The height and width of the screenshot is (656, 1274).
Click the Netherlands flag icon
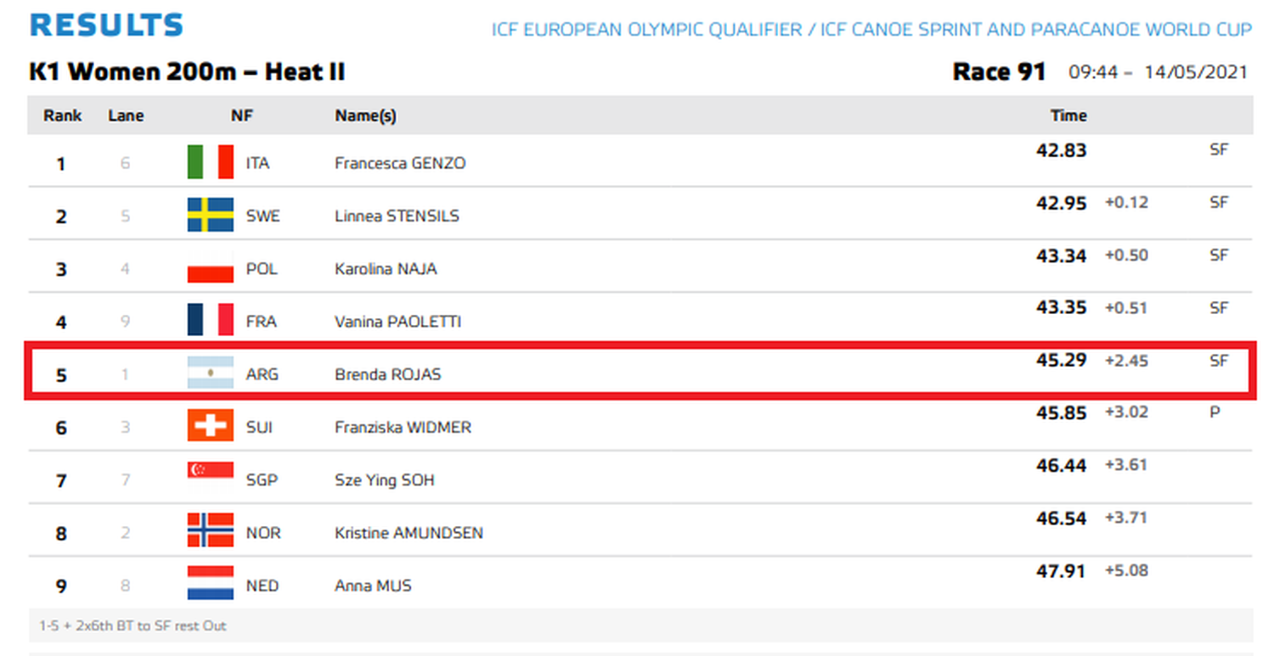[x=210, y=584]
